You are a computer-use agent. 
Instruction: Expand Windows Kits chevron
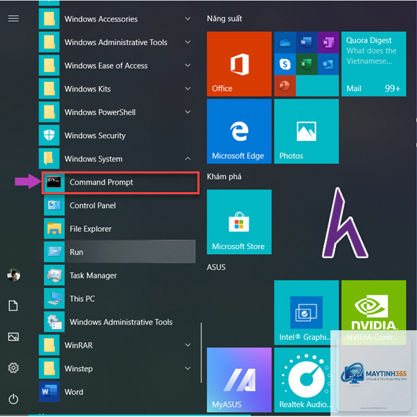[x=188, y=88]
